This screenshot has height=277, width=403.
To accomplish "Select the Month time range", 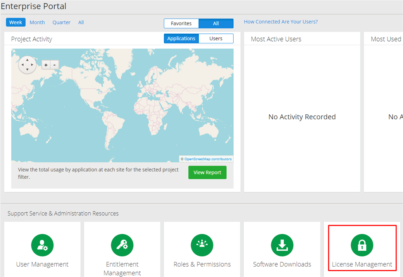I will point(37,22).
